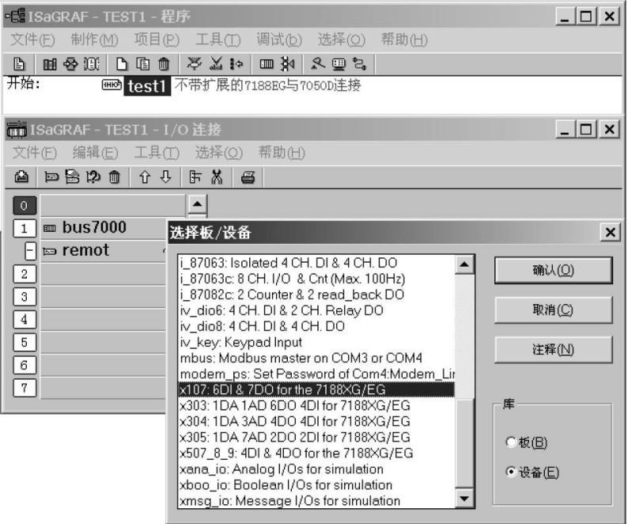Select xboo_io: Boolean I/Os for simulation
This screenshot has height=524, width=628.
coord(316,484)
